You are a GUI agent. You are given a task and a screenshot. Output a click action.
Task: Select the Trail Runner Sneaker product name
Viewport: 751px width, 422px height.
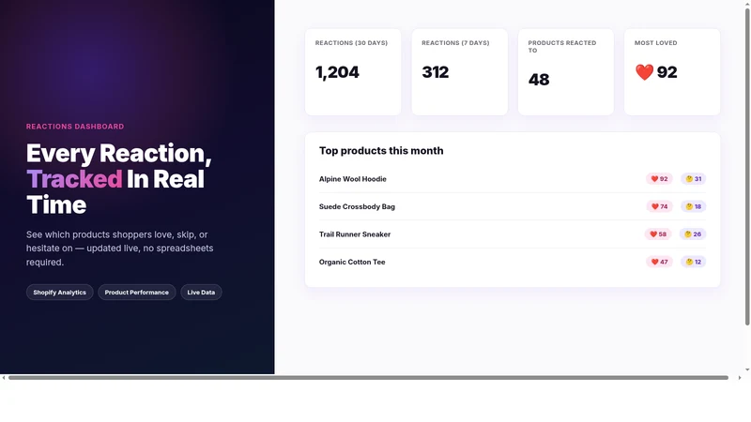(x=355, y=234)
